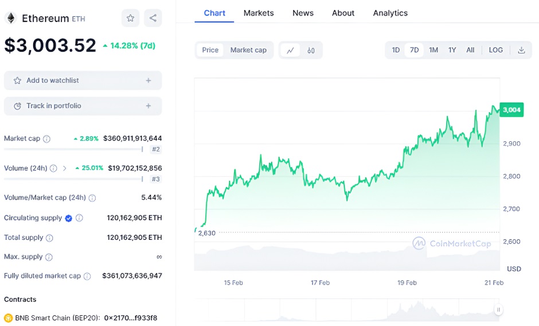539x326 pixels.
Task: Switch to candlestick chart icon
Action: [311, 51]
